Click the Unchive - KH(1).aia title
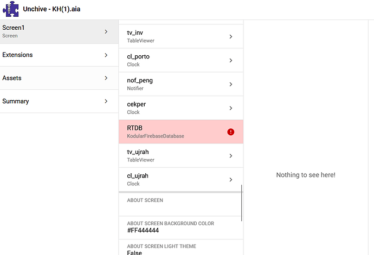 coord(51,9)
